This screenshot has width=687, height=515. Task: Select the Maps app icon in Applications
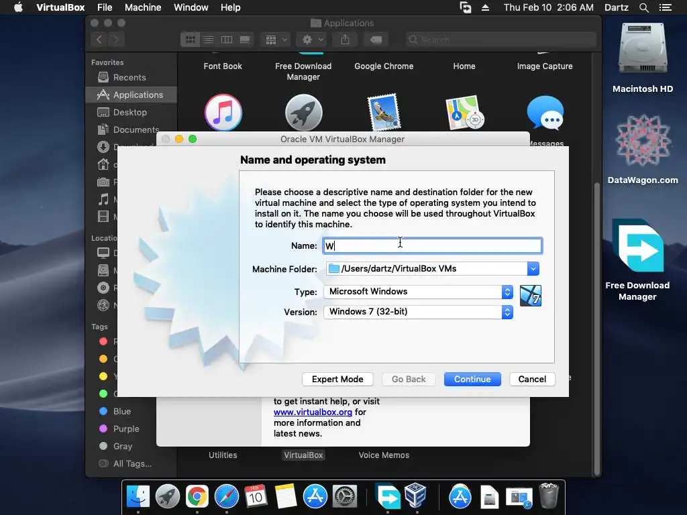point(464,113)
